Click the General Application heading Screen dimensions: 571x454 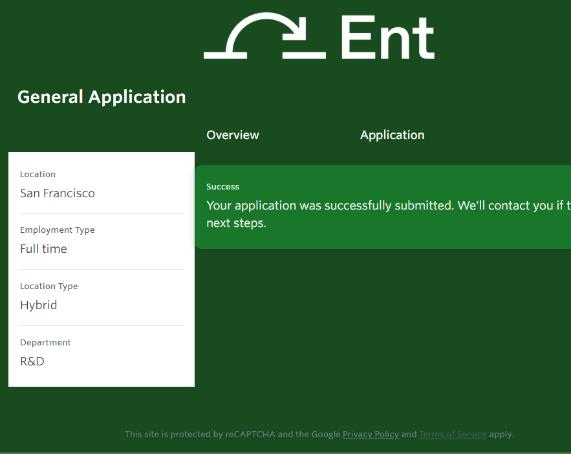(x=102, y=97)
